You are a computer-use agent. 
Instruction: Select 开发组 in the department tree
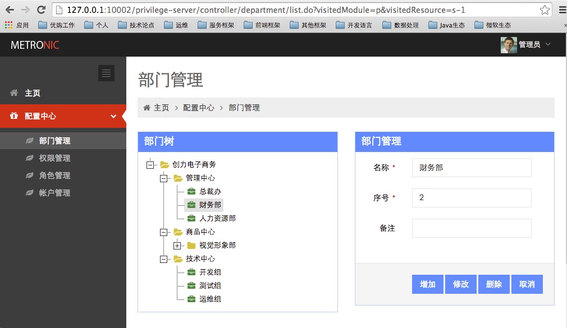click(210, 272)
